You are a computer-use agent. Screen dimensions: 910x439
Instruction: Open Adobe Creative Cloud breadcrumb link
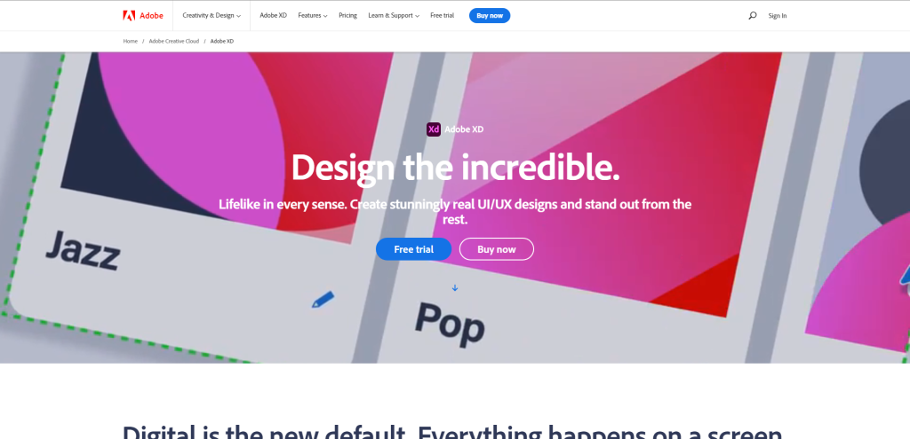pyautogui.click(x=173, y=41)
